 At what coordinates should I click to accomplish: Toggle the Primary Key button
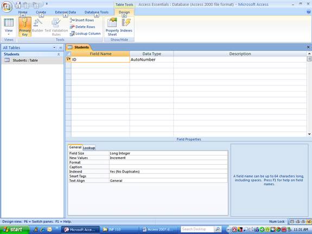click(24, 27)
